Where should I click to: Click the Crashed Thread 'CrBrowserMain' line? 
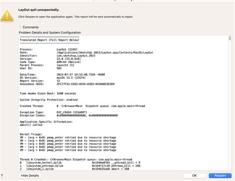pyautogui.click(x=82, y=106)
